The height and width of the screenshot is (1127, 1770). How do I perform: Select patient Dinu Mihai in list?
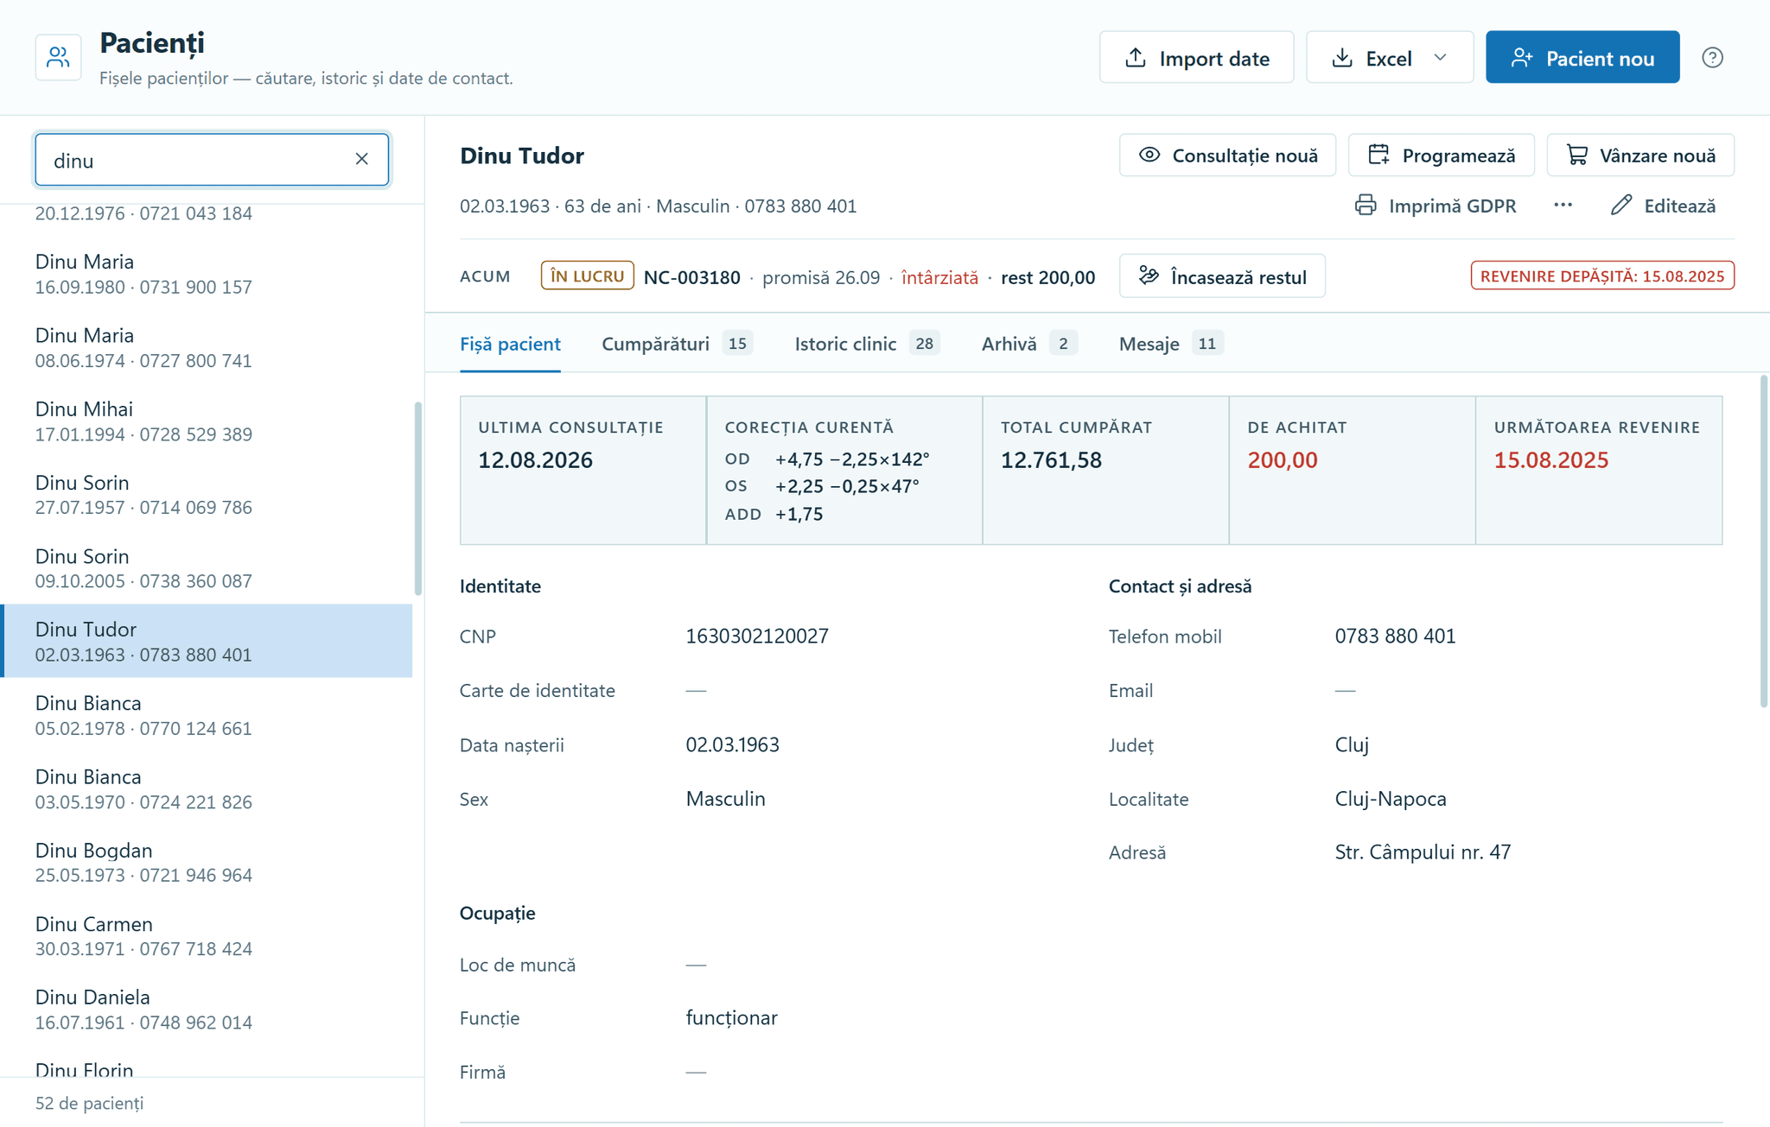(x=207, y=421)
